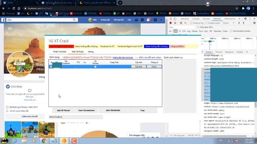Click the Facebook search magnifier
This screenshot has width=257, height=144.
click(x=74, y=20)
